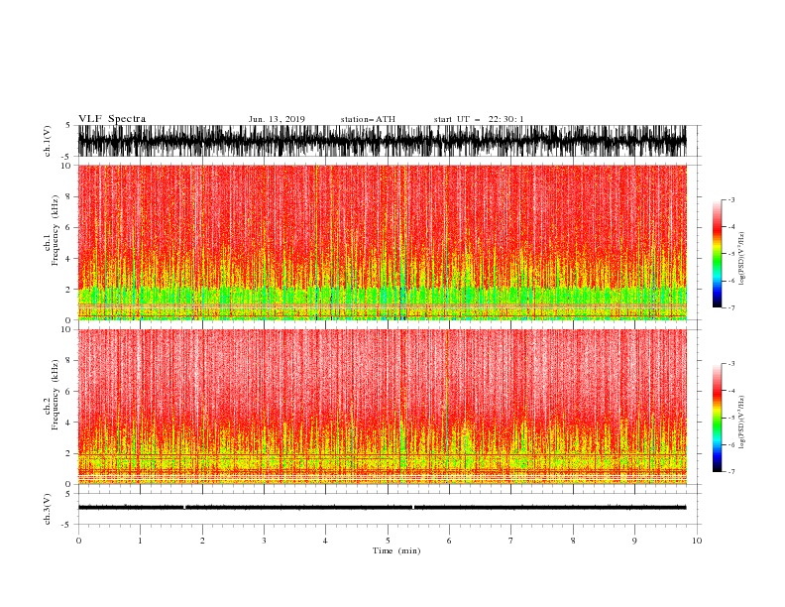This screenshot has width=785, height=607.
Task: Click the time axis tick label 1
Action: click(x=140, y=541)
